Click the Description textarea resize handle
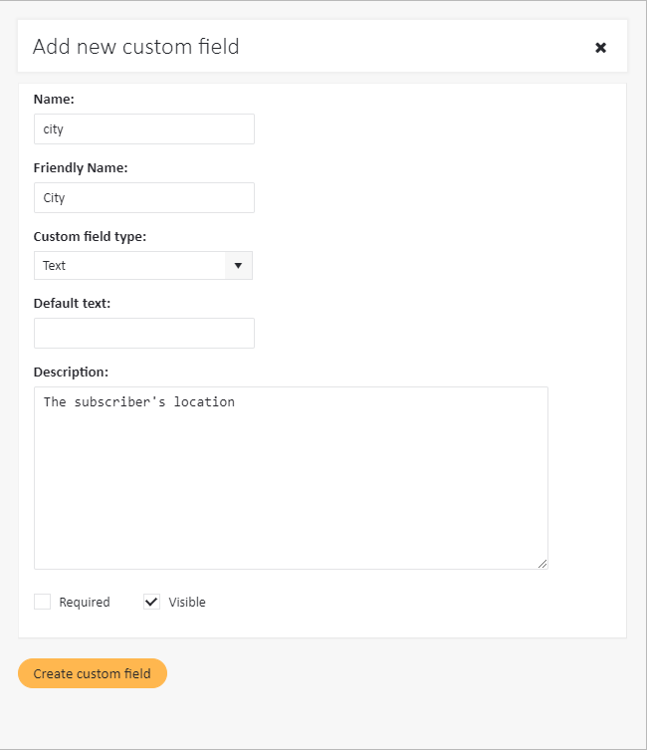Screen dimensions: 647x750 click(x=542, y=564)
